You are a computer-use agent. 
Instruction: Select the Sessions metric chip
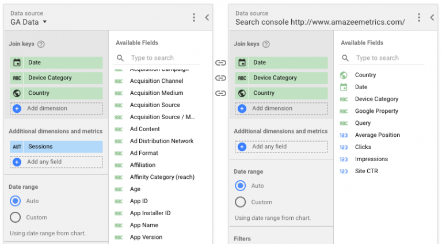pos(56,147)
